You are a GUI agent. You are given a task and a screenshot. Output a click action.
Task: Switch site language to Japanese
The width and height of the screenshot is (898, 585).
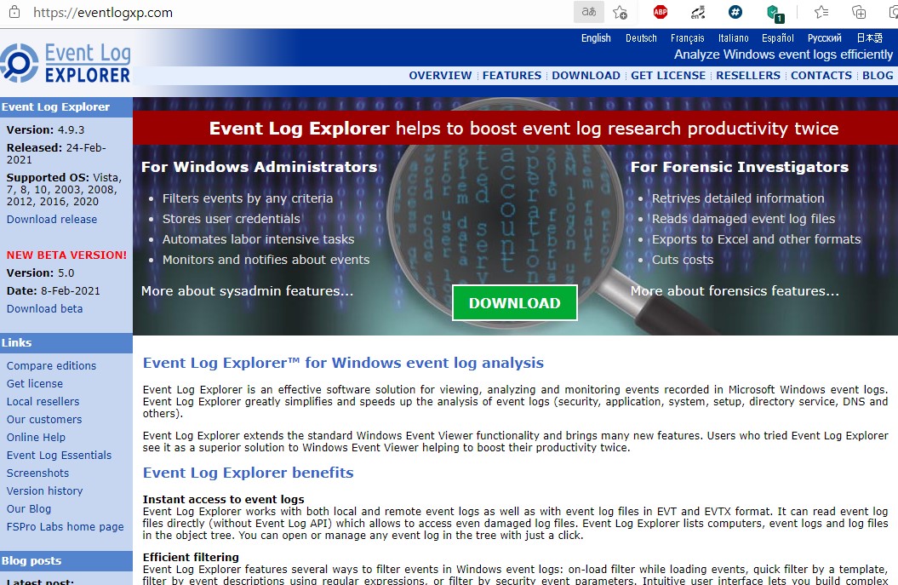869,38
